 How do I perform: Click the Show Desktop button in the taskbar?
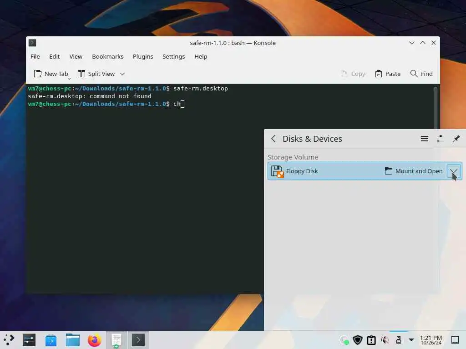[455, 340]
